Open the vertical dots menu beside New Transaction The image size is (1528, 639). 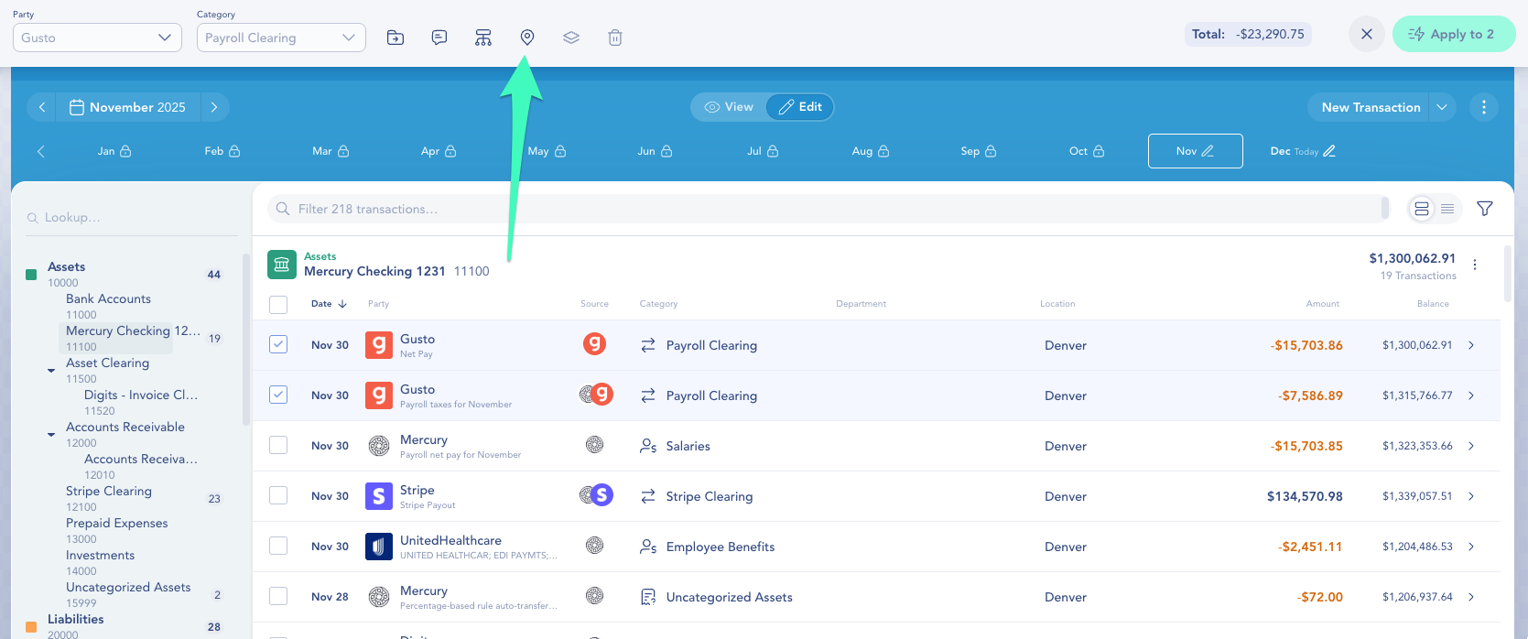1483,107
